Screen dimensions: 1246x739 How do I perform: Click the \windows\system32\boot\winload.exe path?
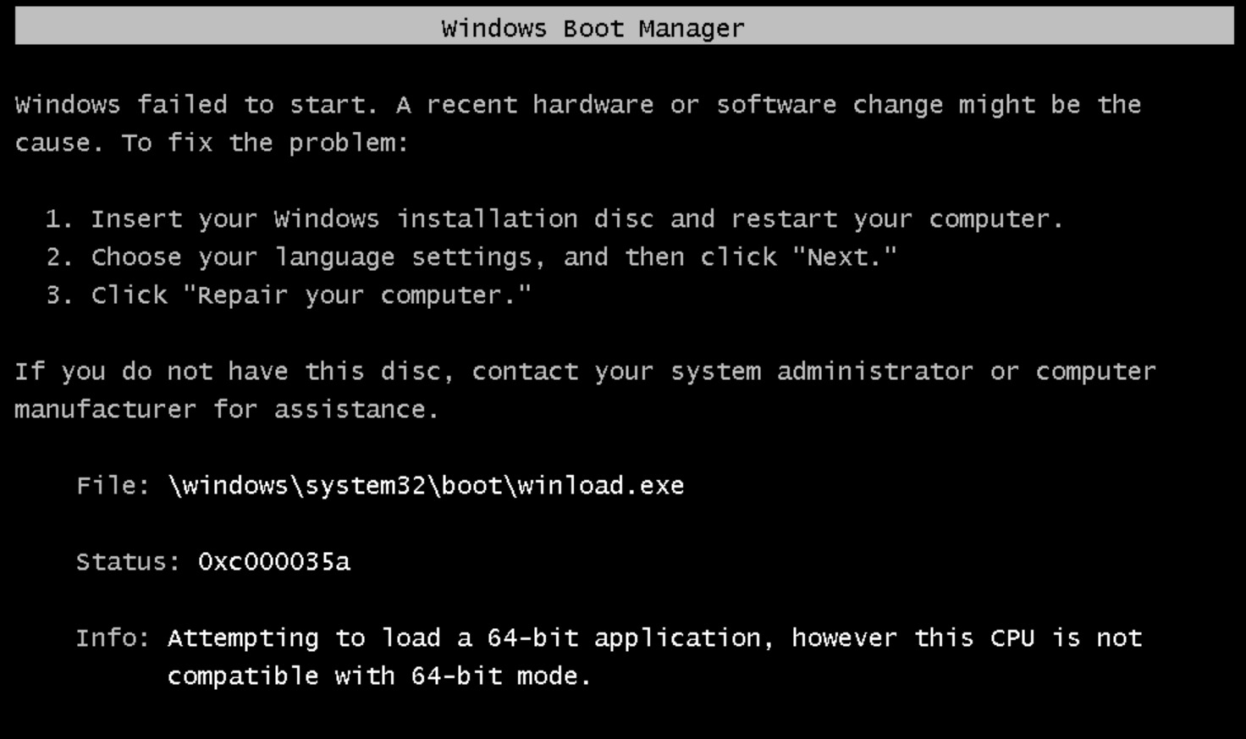point(426,486)
